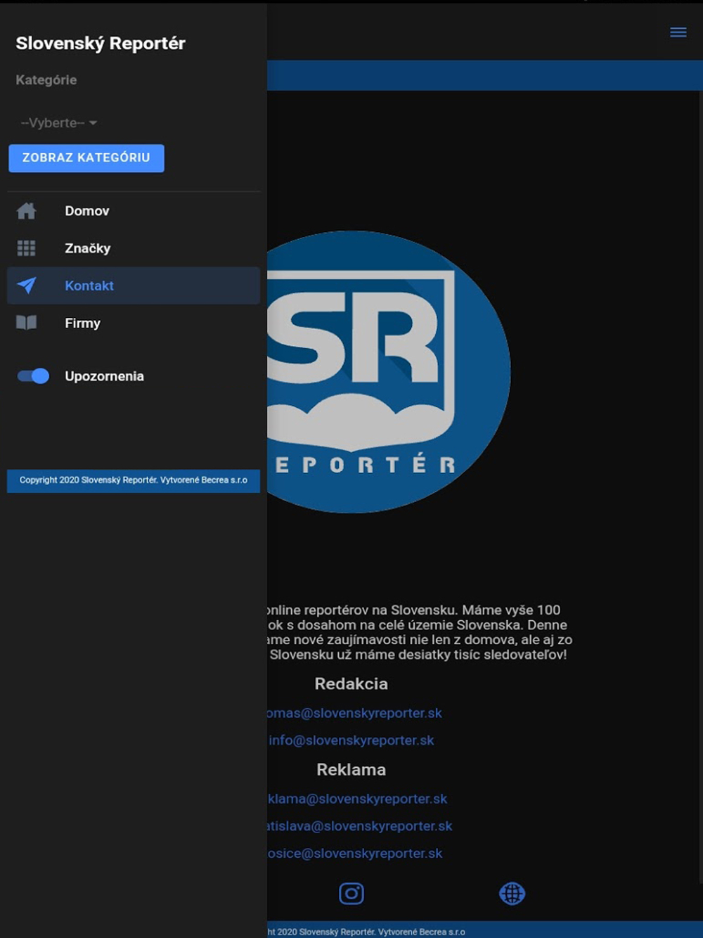The width and height of the screenshot is (703, 938).
Task: Click the Firmy book icon
Action: pos(26,323)
